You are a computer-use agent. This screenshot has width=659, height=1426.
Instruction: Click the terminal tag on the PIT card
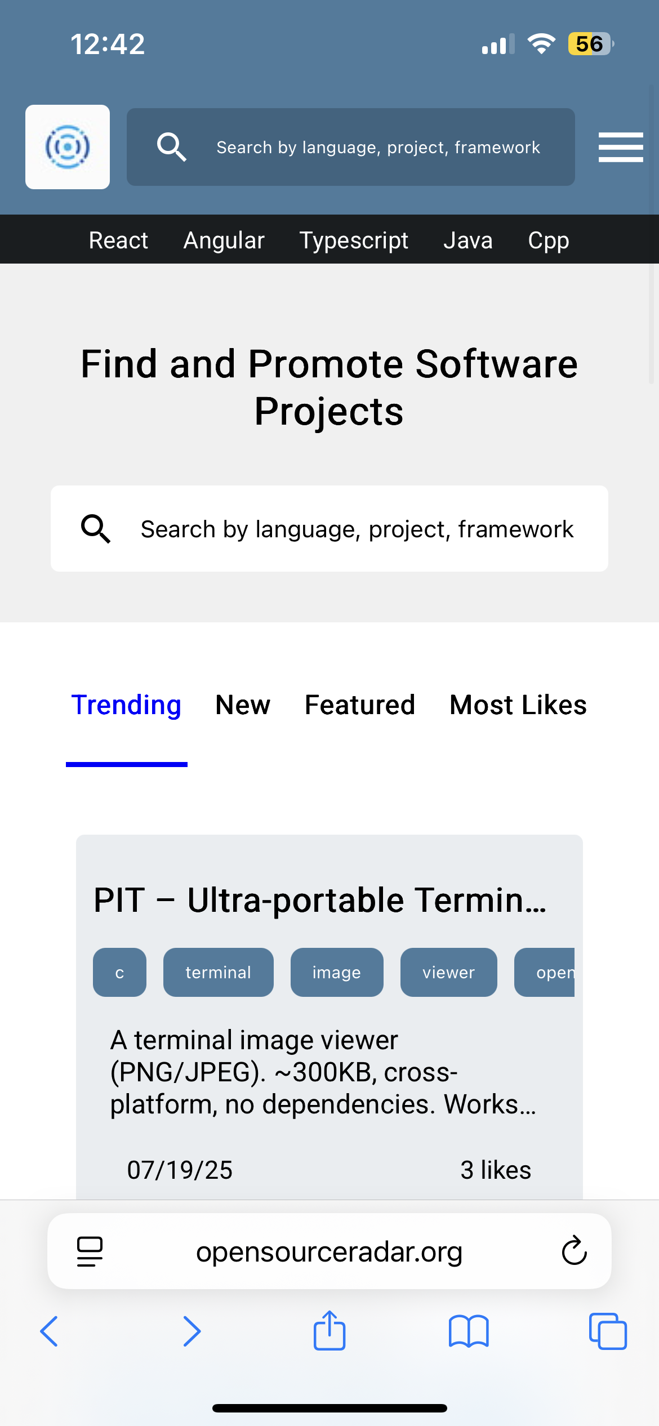(x=218, y=972)
